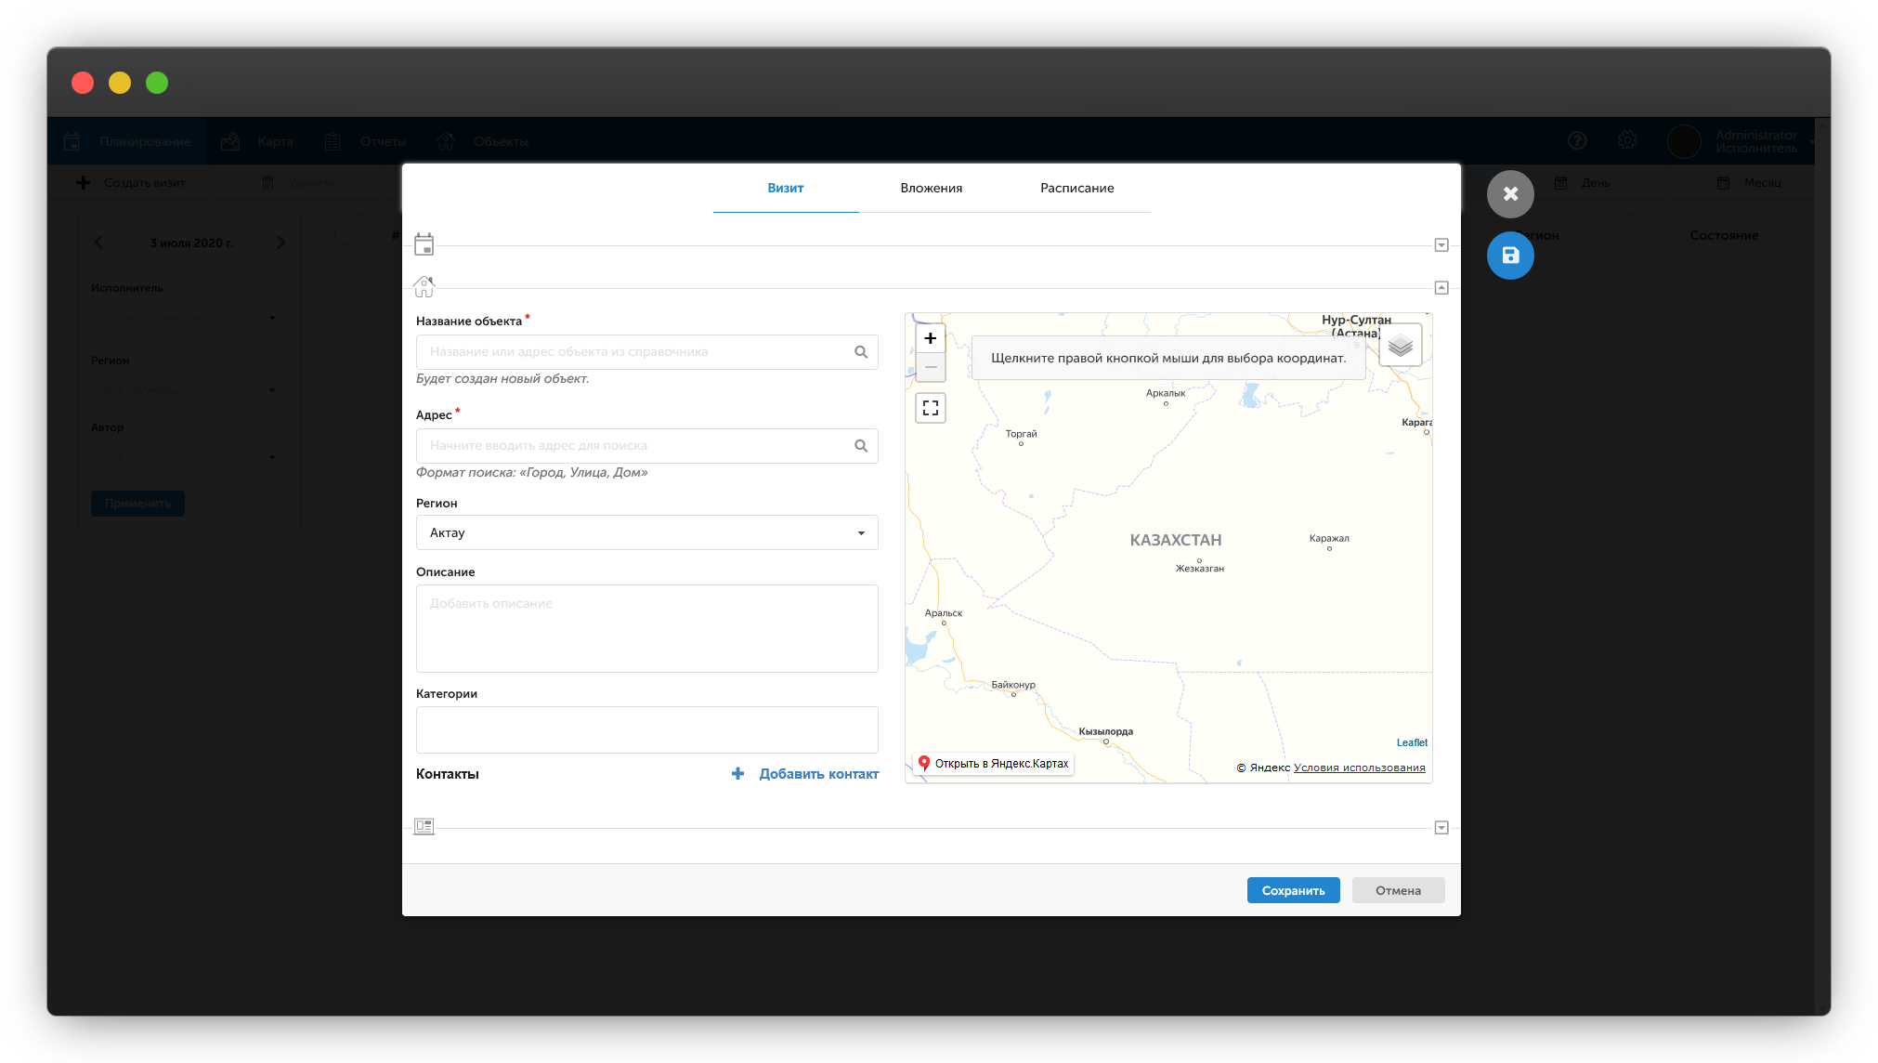
Task: Open the Условия использования link
Action: [x=1359, y=768]
